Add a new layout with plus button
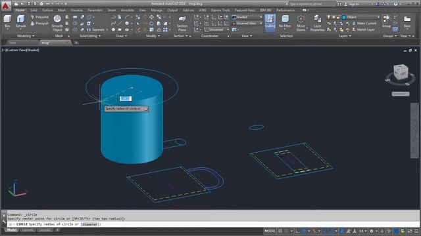The height and width of the screenshot is (236, 421). 57,230
